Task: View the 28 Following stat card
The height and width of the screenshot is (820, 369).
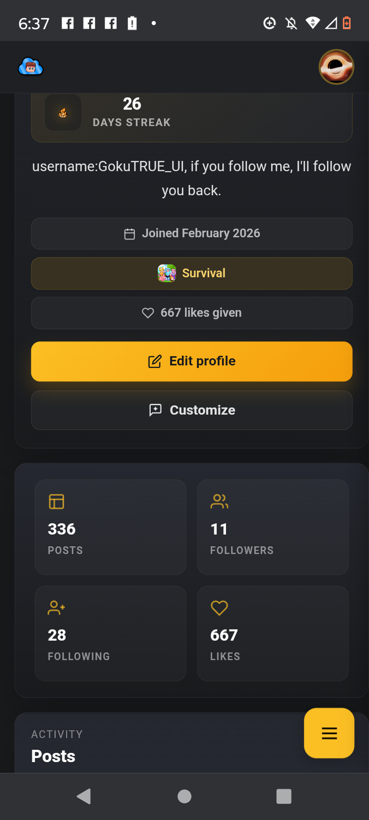Action: pyautogui.click(x=110, y=633)
